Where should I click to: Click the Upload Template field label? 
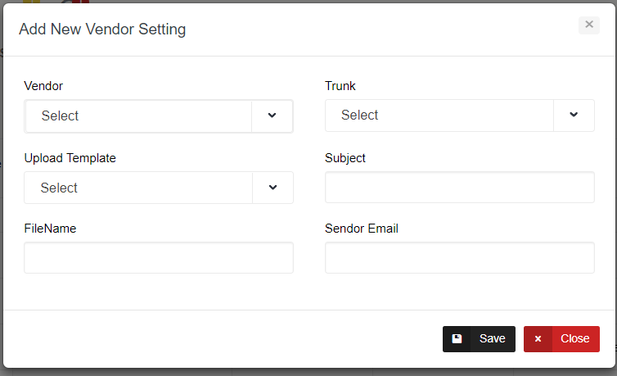click(70, 158)
